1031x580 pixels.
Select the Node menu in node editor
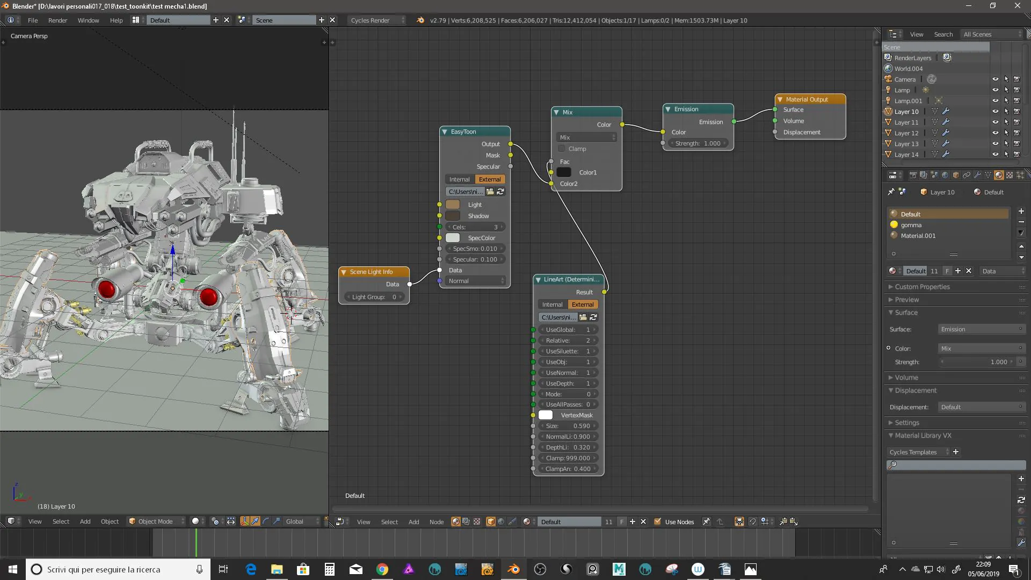pos(436,522)
